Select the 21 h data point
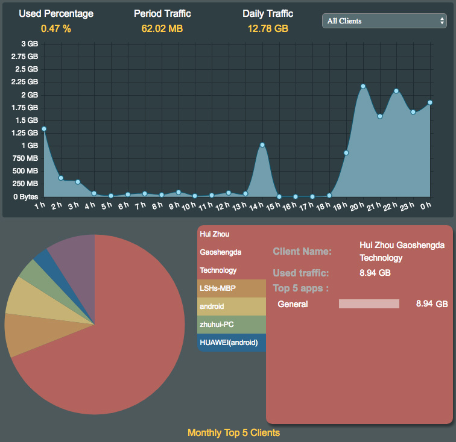 point(380,116)
